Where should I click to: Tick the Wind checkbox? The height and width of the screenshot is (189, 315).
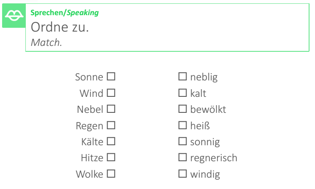coord(111,93)
